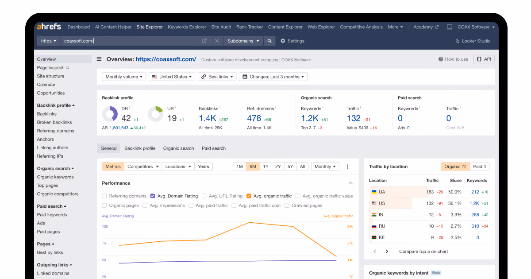This screenshot has width=531, height=279.
Task: Open COAX Software account menu
Action: click(476, 27)
